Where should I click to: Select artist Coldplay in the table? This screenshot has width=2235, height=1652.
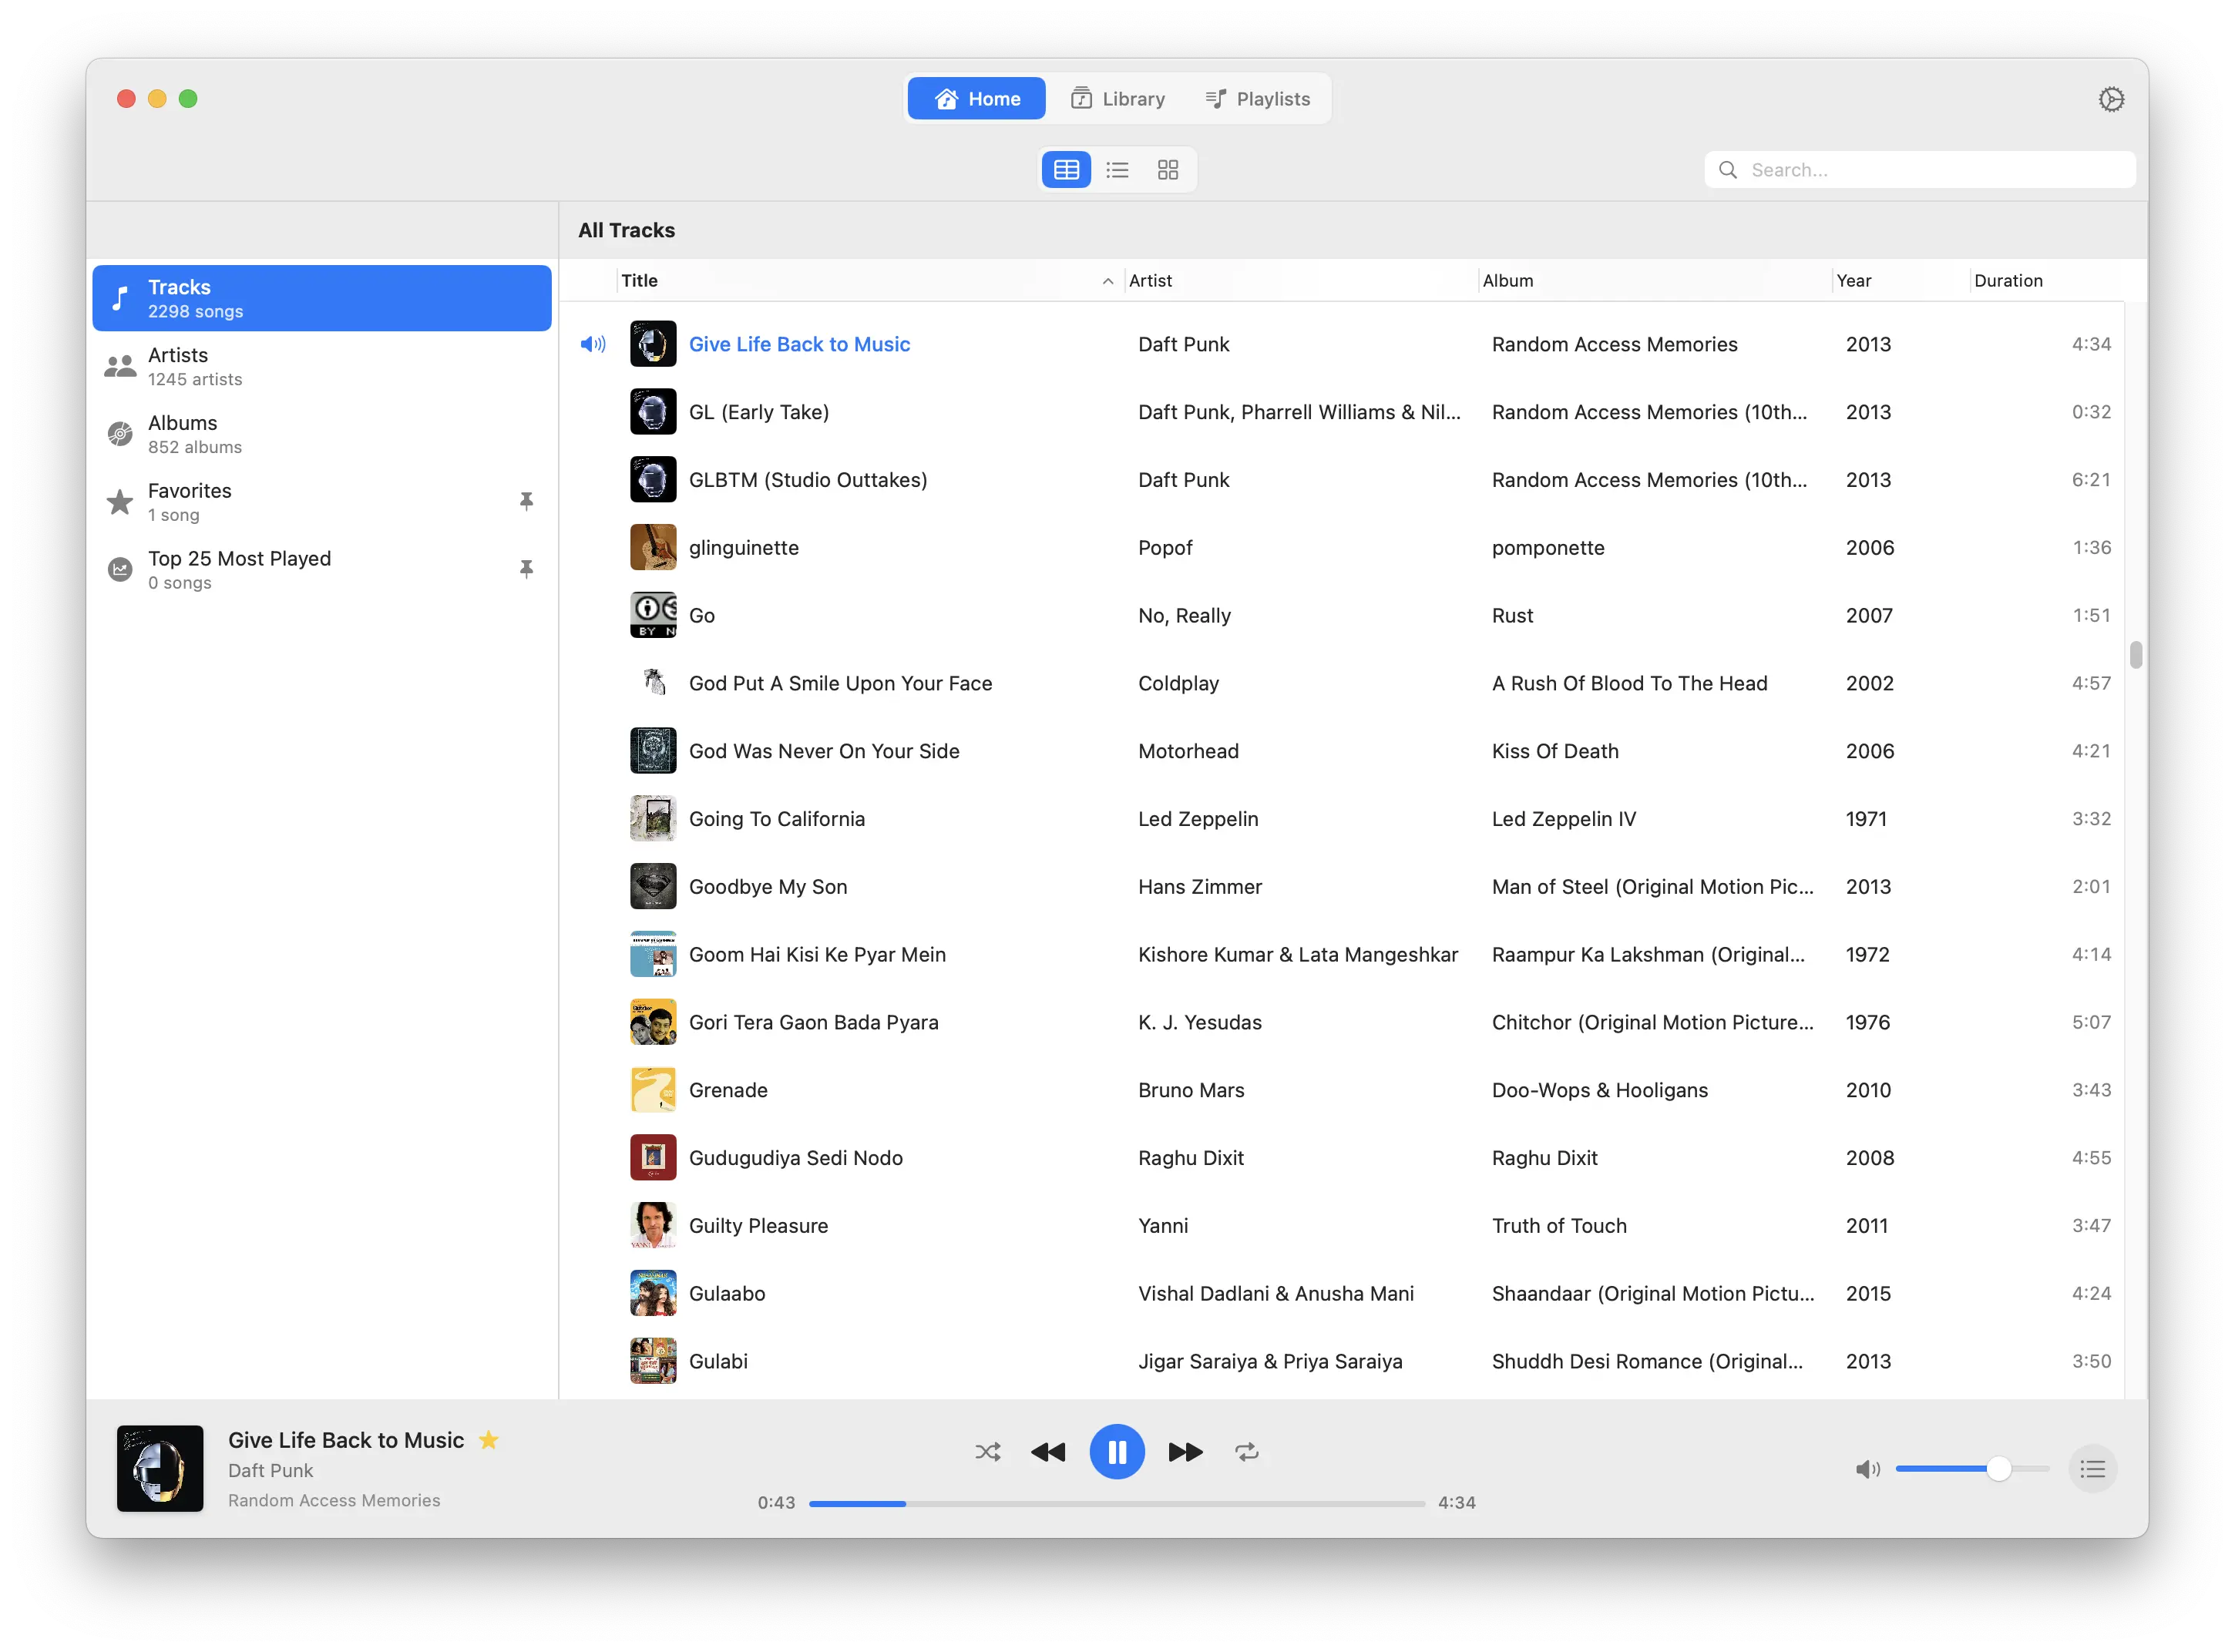click(x=1178, y=683)
